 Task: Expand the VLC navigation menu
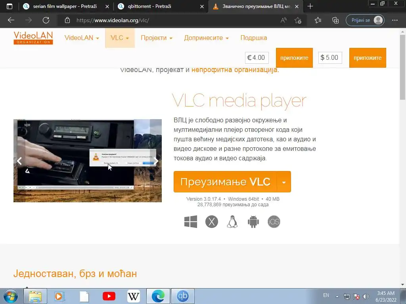pyautogui.click(x=120, y=38)
